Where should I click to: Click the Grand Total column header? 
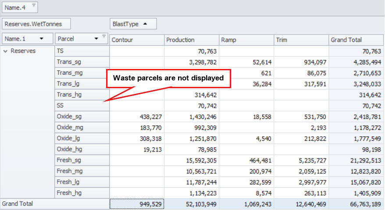click(356, 40)
